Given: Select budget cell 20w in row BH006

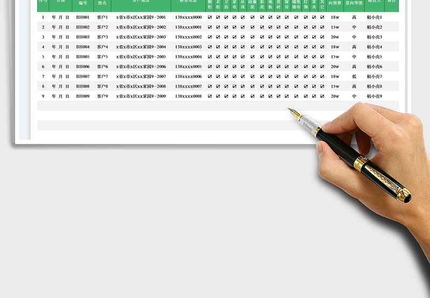Looking at the screenshot, I should coord(335,67).
